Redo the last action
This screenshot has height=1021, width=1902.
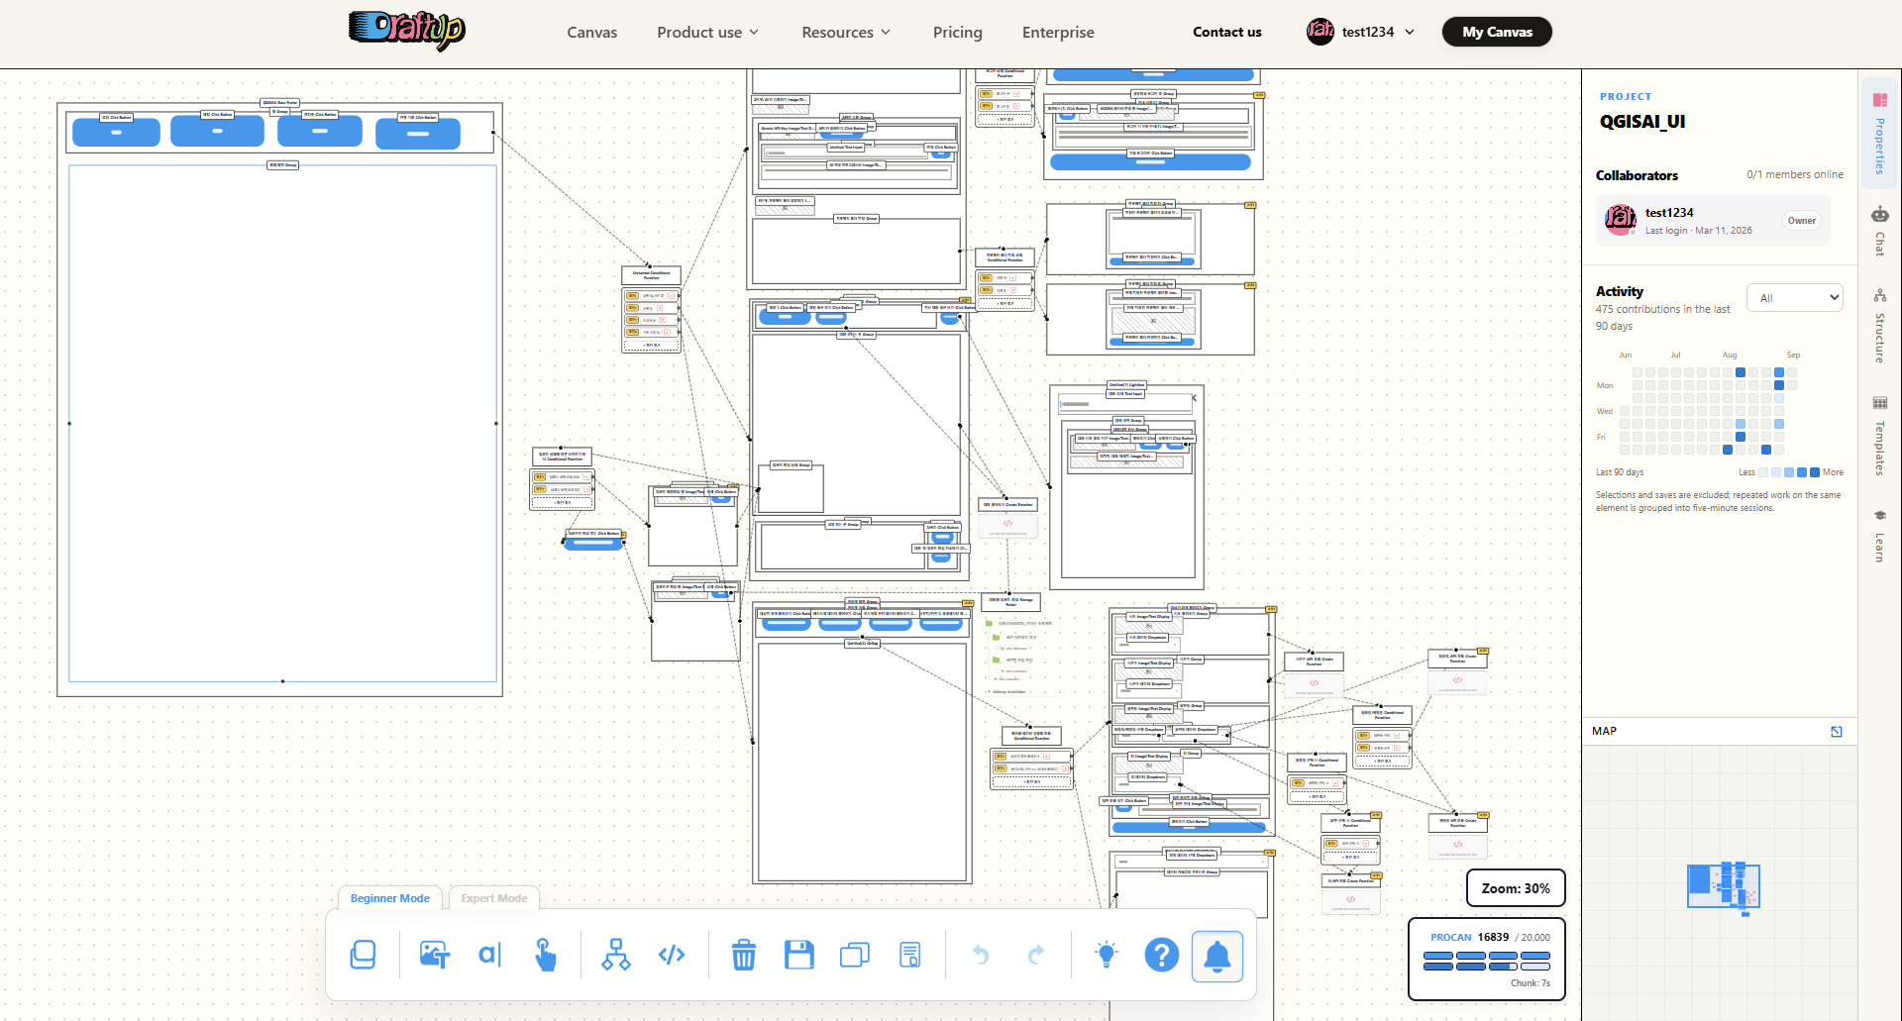click(1036, 955)
